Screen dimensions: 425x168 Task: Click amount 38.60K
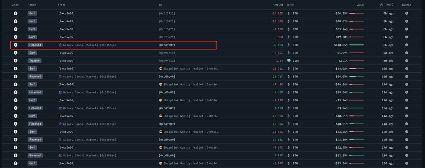278,45
